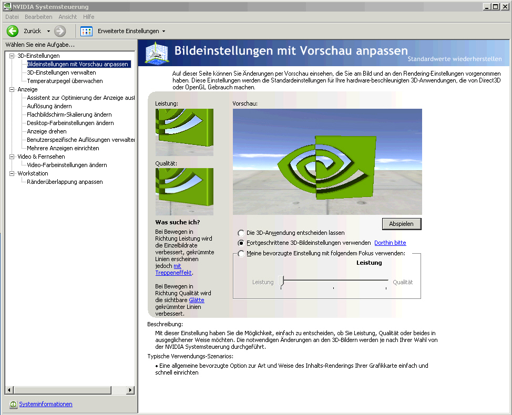Click the 'Dorthin bitte' link

(x=390, y=243)
